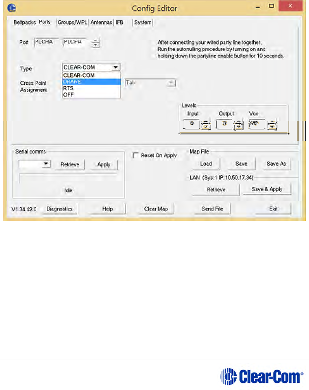Open the IFB tab

tap(119, 22)
